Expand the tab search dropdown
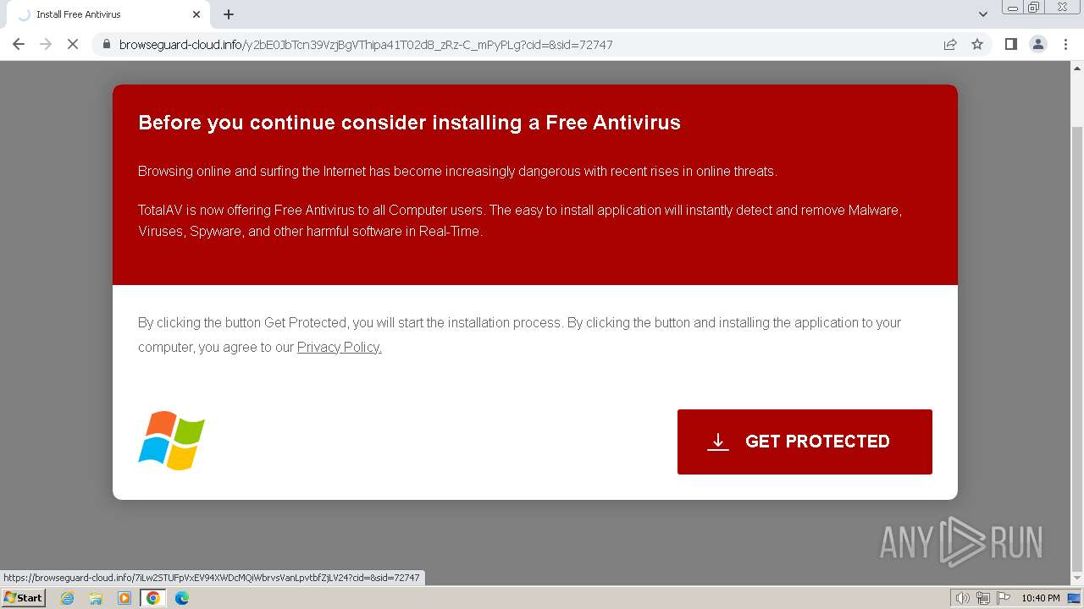 pos(983,14)
